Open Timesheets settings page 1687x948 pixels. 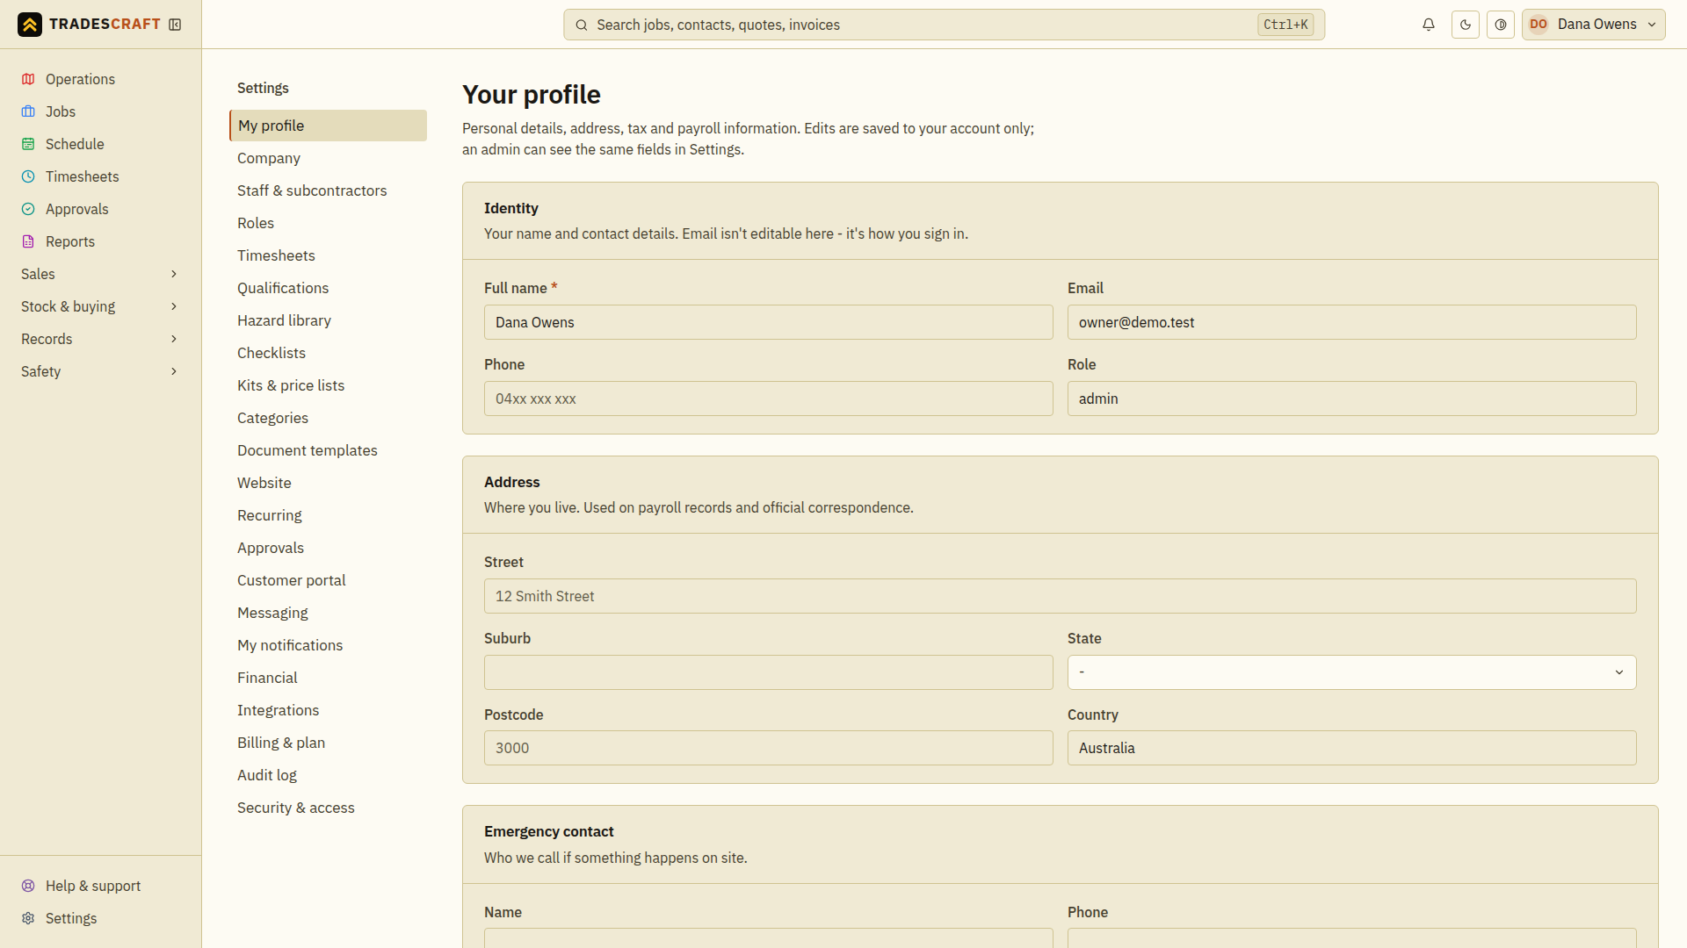click(x=328, y=255)
